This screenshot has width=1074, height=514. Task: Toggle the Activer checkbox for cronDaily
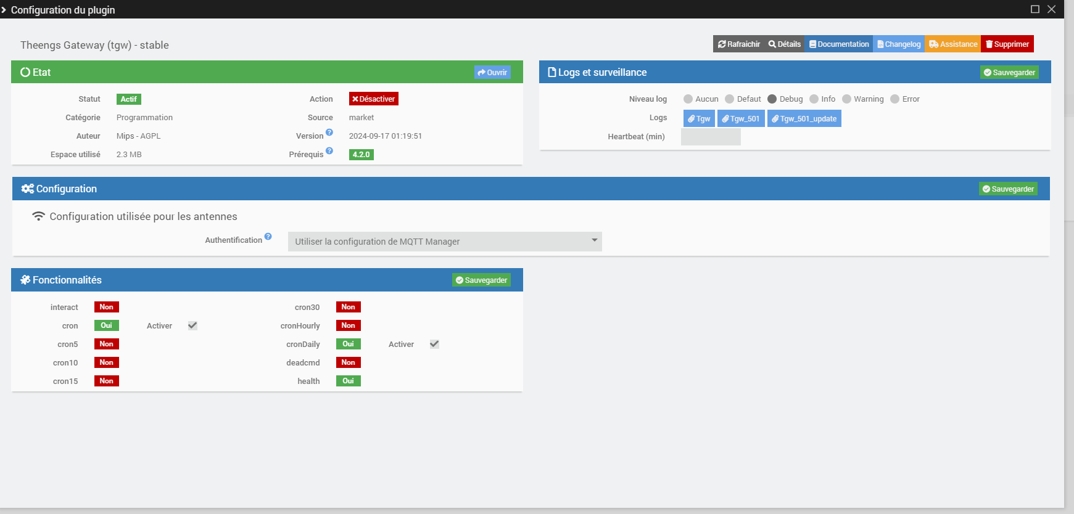pyautogui.click(x=434, y=344)
